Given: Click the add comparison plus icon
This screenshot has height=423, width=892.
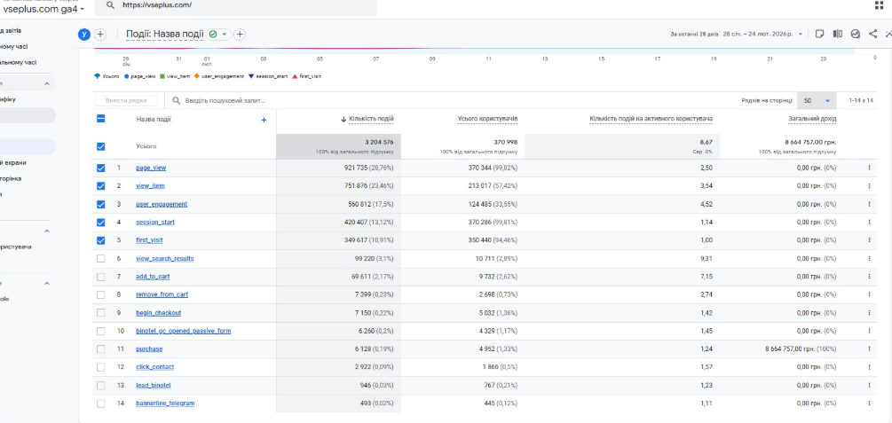Looking at the screenshot, I should pyautogui.click(x=100, y=35).
